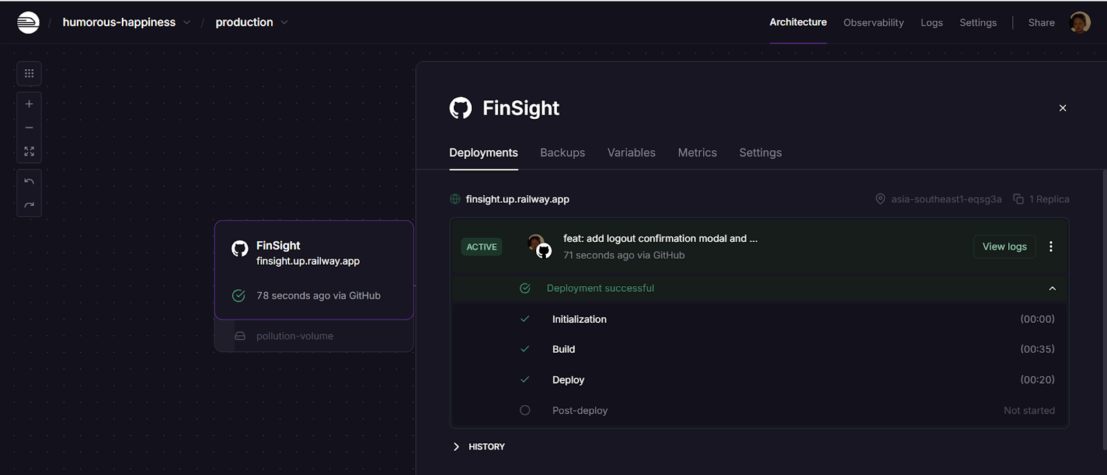Click the GitHub logo beside FinSight panel title
The image size is (1107, 475).
[x=461, y=108]
